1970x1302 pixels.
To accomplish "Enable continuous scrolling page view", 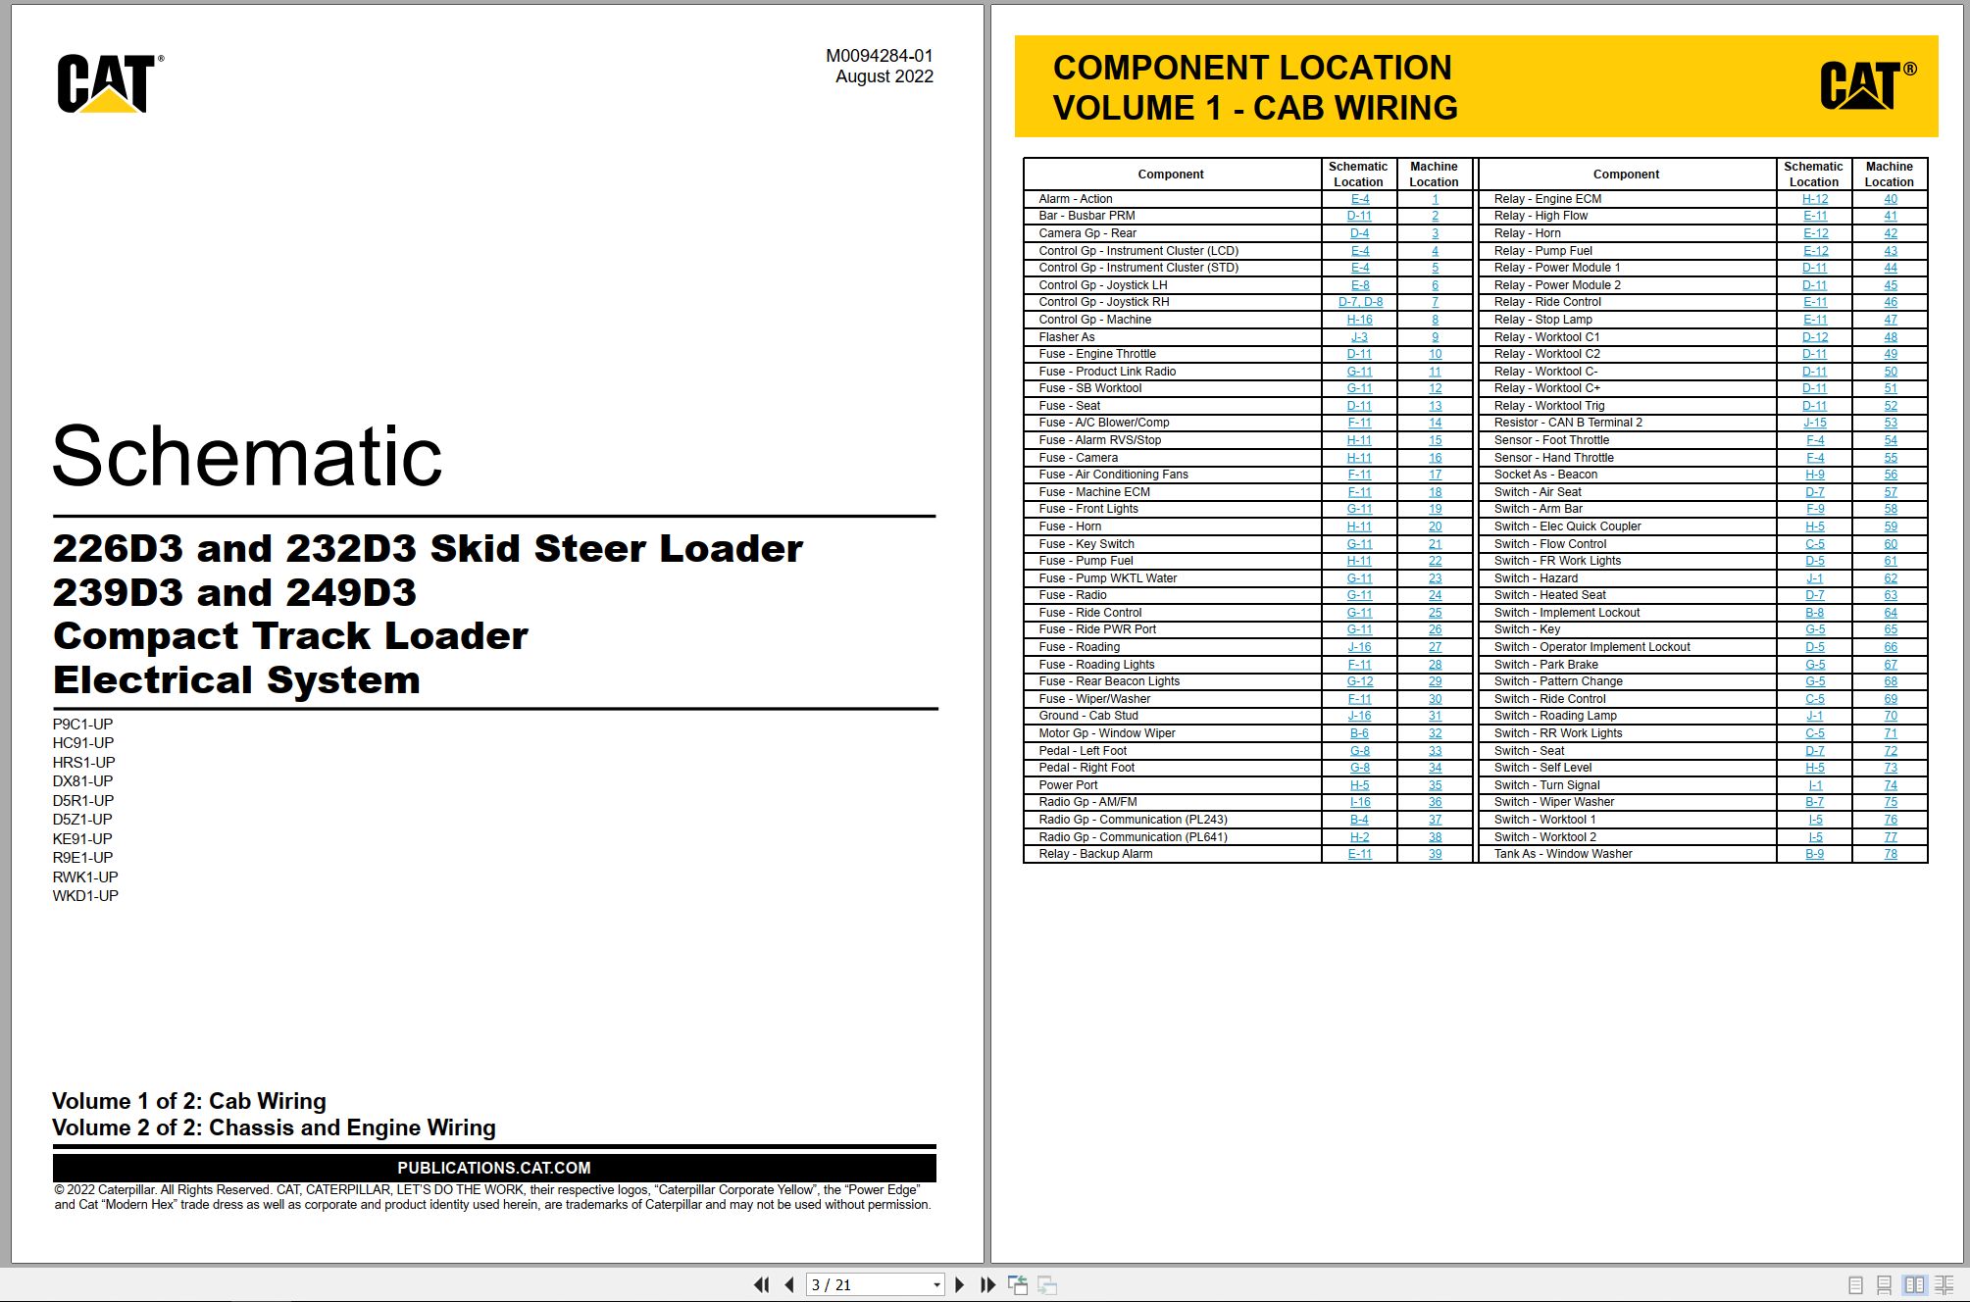I will (x=1884, y=1284).
